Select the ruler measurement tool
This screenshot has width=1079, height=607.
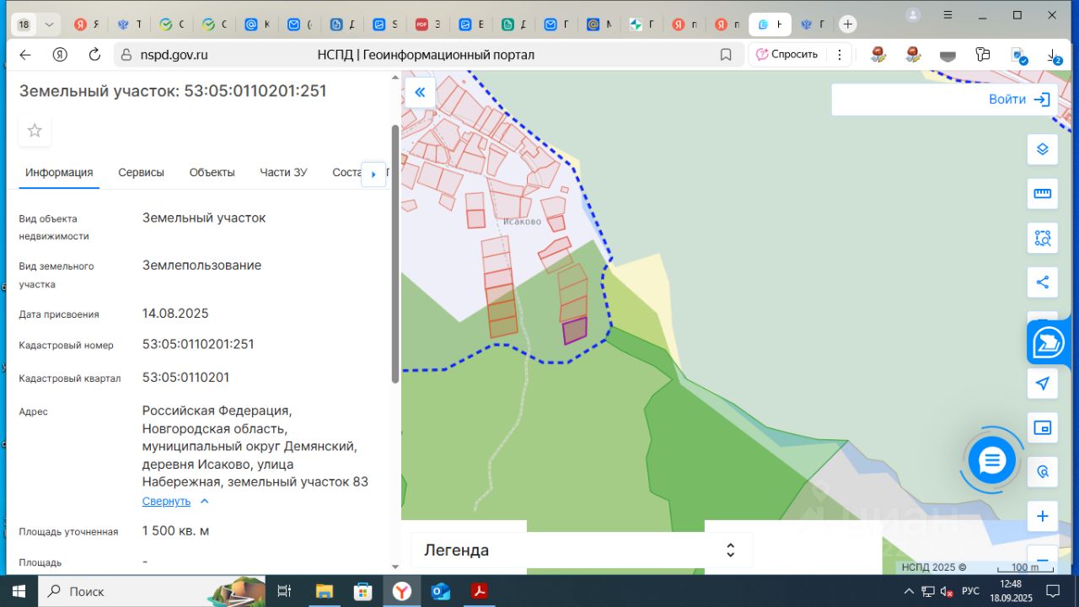point(1043,194)
